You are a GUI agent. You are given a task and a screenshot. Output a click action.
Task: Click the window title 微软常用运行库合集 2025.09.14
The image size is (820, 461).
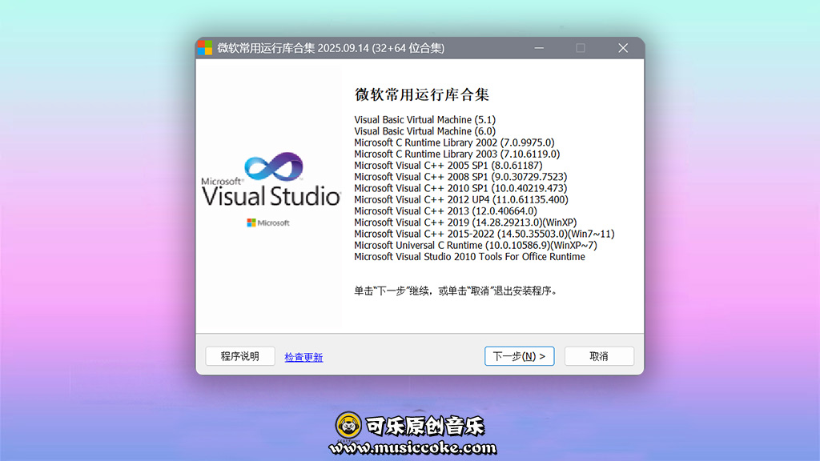331,48
